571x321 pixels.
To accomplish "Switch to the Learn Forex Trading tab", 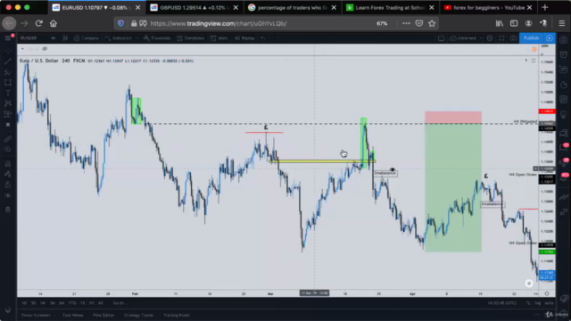I will [x=391, y=7].
